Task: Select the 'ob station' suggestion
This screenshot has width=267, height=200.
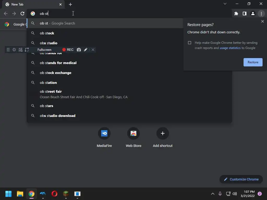Action: coord(129,83)
